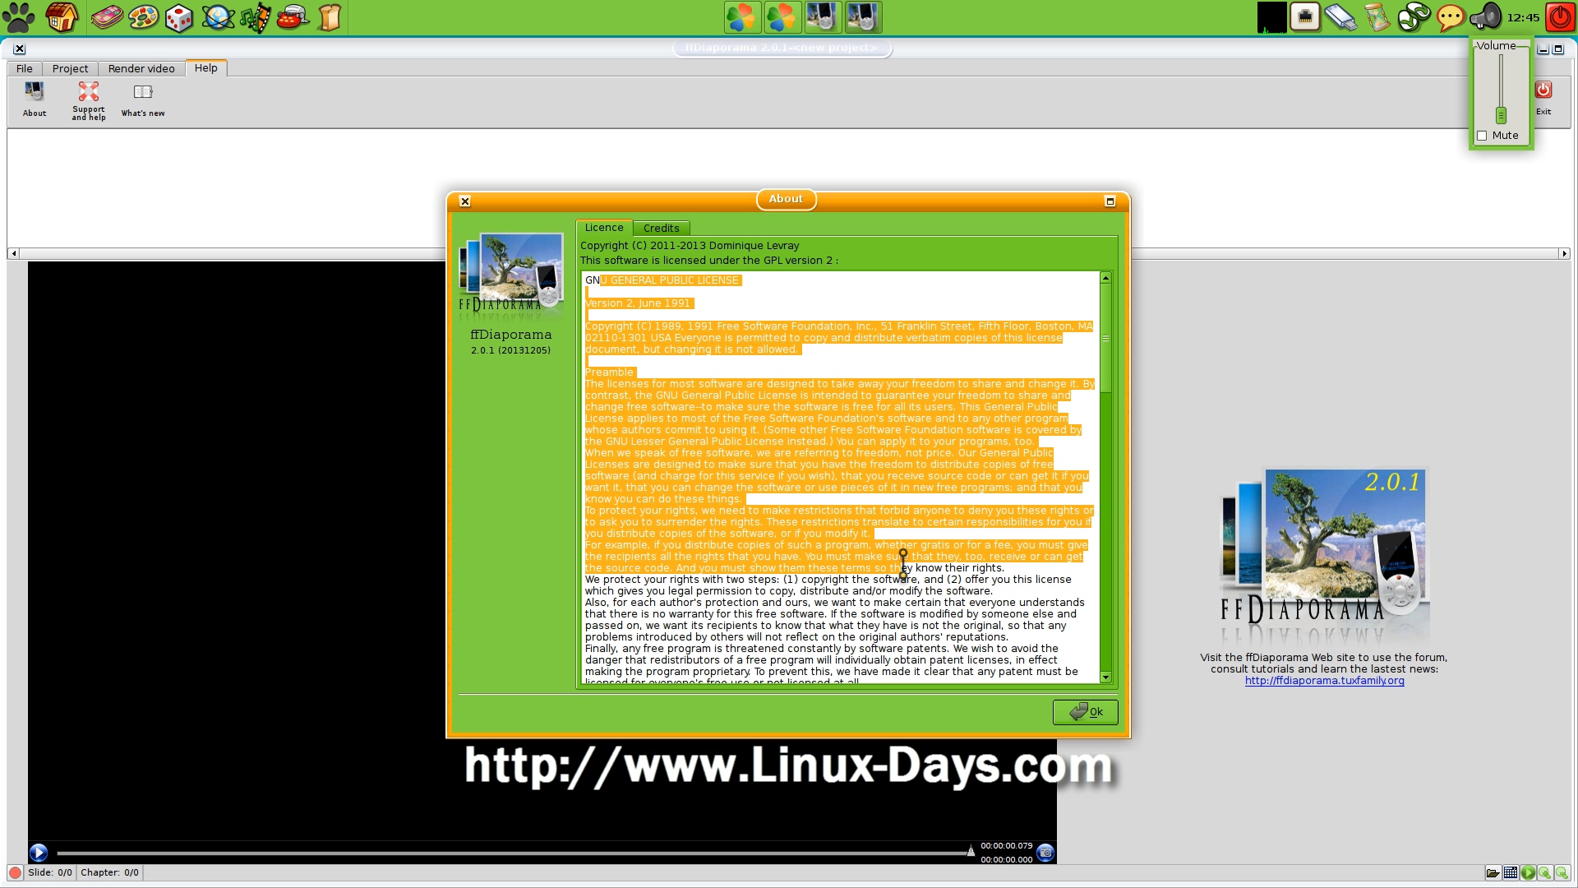Image resolution: width=1578 pixels, height=888 pixels.
Task: Click the 12:45 clock in top panel
Action: [1523, 18]
